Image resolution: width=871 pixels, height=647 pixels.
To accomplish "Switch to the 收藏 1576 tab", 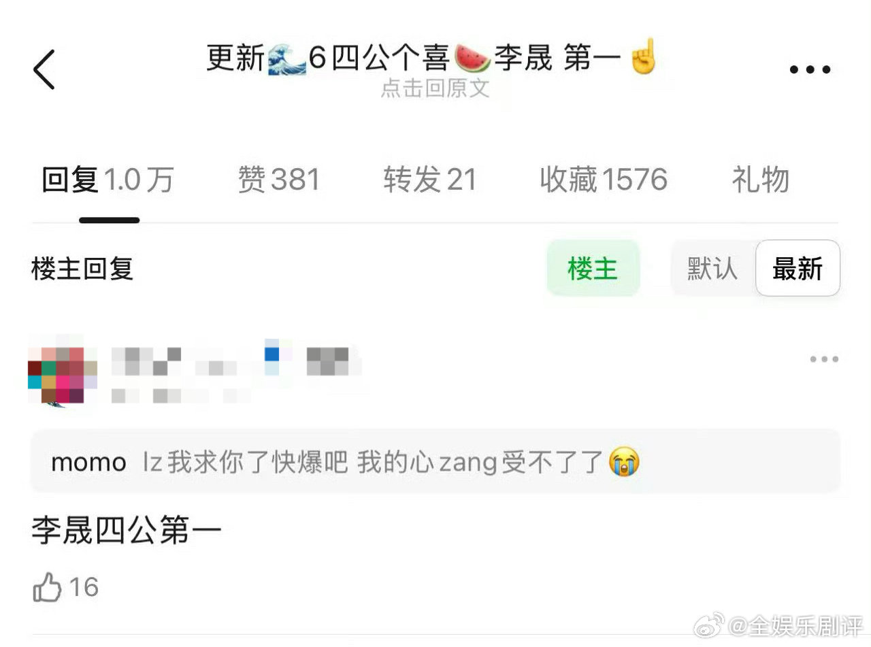I will coord(604,180).
